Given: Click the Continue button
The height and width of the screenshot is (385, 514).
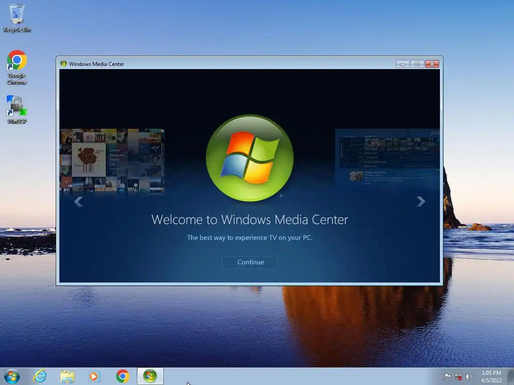Looking at the screenshot, I should (249, 262).
